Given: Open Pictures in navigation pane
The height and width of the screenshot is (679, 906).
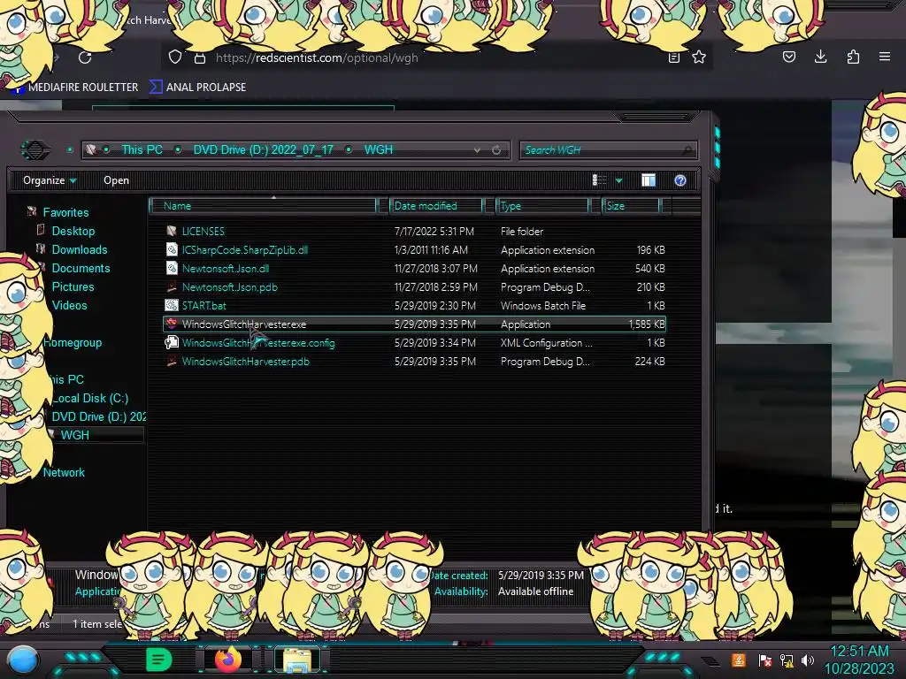Looking at the screenshot, I should click(73, 286).
